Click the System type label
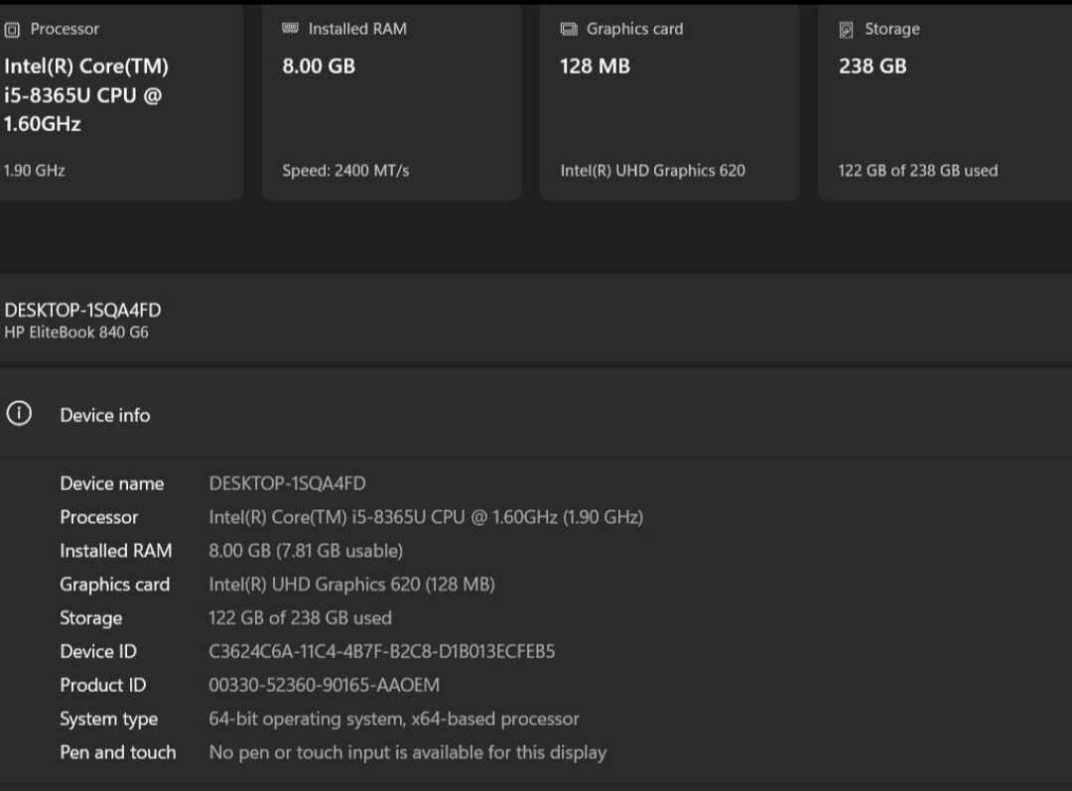This screenshot has height=791, width=1072. 109,719
